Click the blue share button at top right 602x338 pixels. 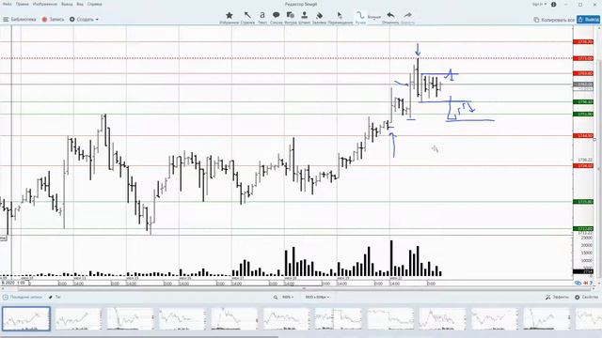pos(588,19)
